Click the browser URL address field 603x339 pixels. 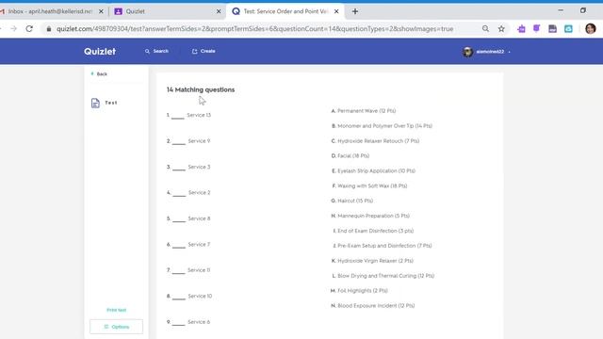254,29
